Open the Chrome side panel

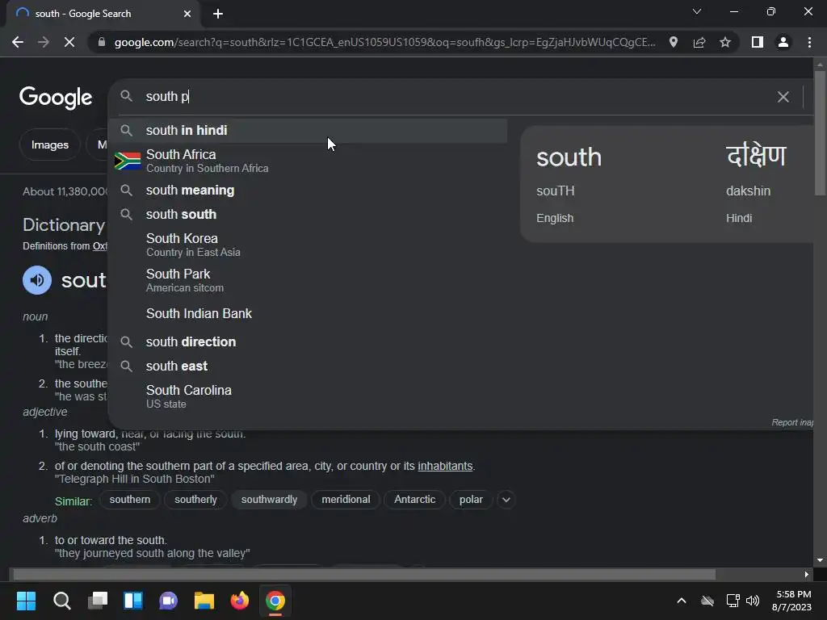758,42
